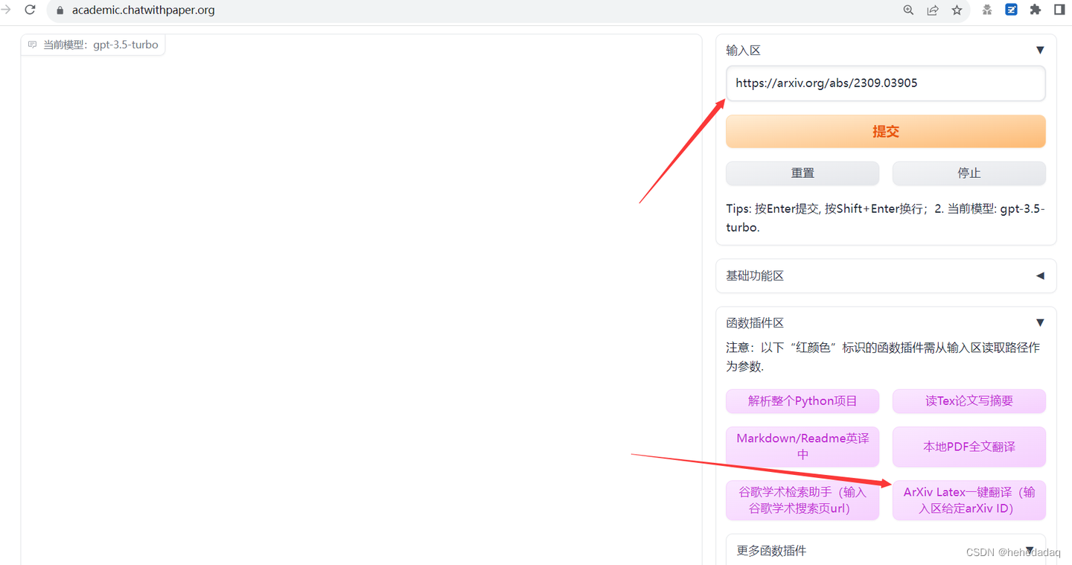
Task: Open the Extensions puzzle piece menu
Action: pyautogui.click(x=1036, y=10)
